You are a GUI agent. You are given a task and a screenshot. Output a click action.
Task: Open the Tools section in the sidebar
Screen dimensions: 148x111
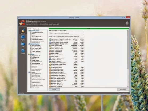click(x=23, y=45)
